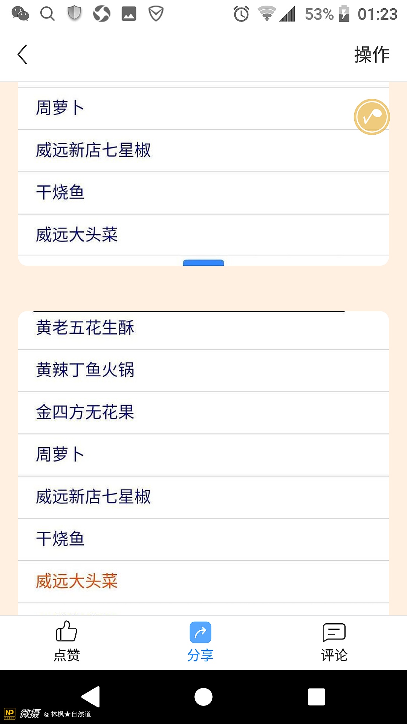Tap the gold floating music note icon
Screen dimensions: 407x724
point(372,117)
